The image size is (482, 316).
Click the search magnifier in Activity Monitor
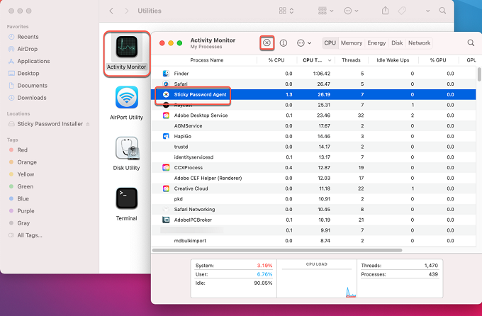pyautogui.click(x=471, y=43)
